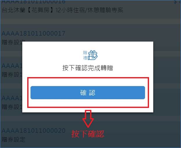This screenshot has width=181, height=148.
Task: Click the dollar sign at top right
Action: click(x=175, y=2)
